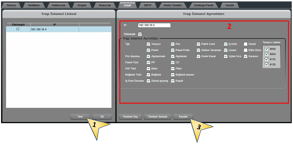Screen dimensions: 293x148
Task: Click inside the IP address field
Action: click(x=154, y=25)
